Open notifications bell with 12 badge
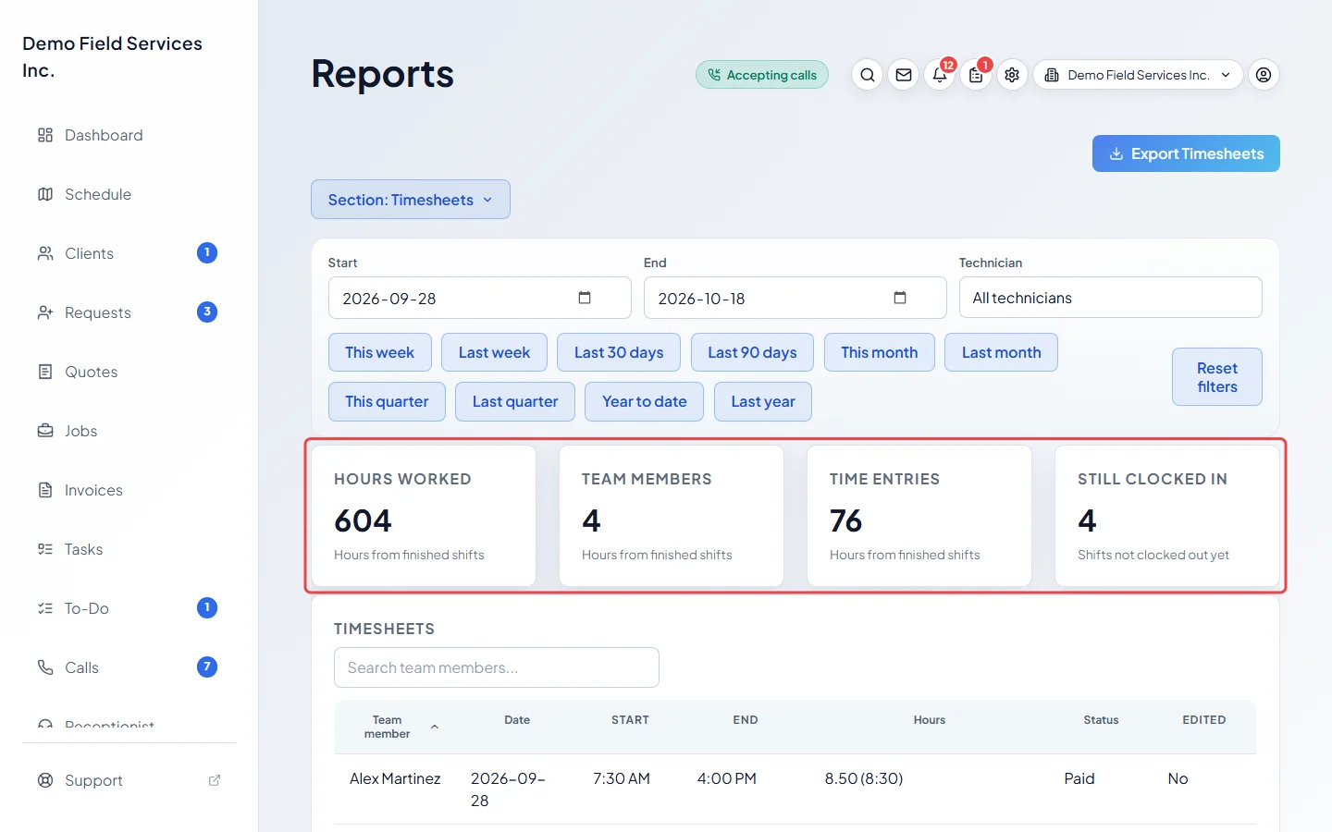 coord(940,75)
